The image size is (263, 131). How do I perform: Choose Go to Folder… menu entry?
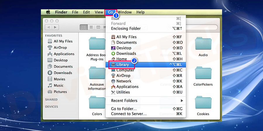[x=124, y=109]
